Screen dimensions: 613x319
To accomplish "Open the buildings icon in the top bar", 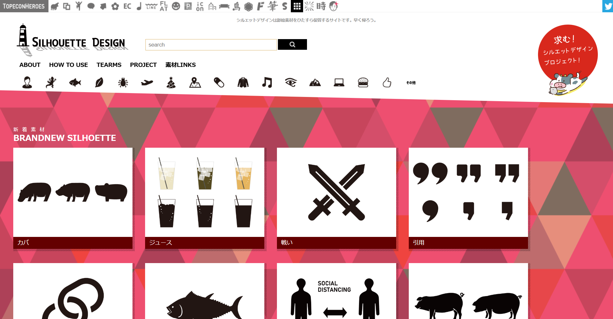I will [x=212, y=6].
